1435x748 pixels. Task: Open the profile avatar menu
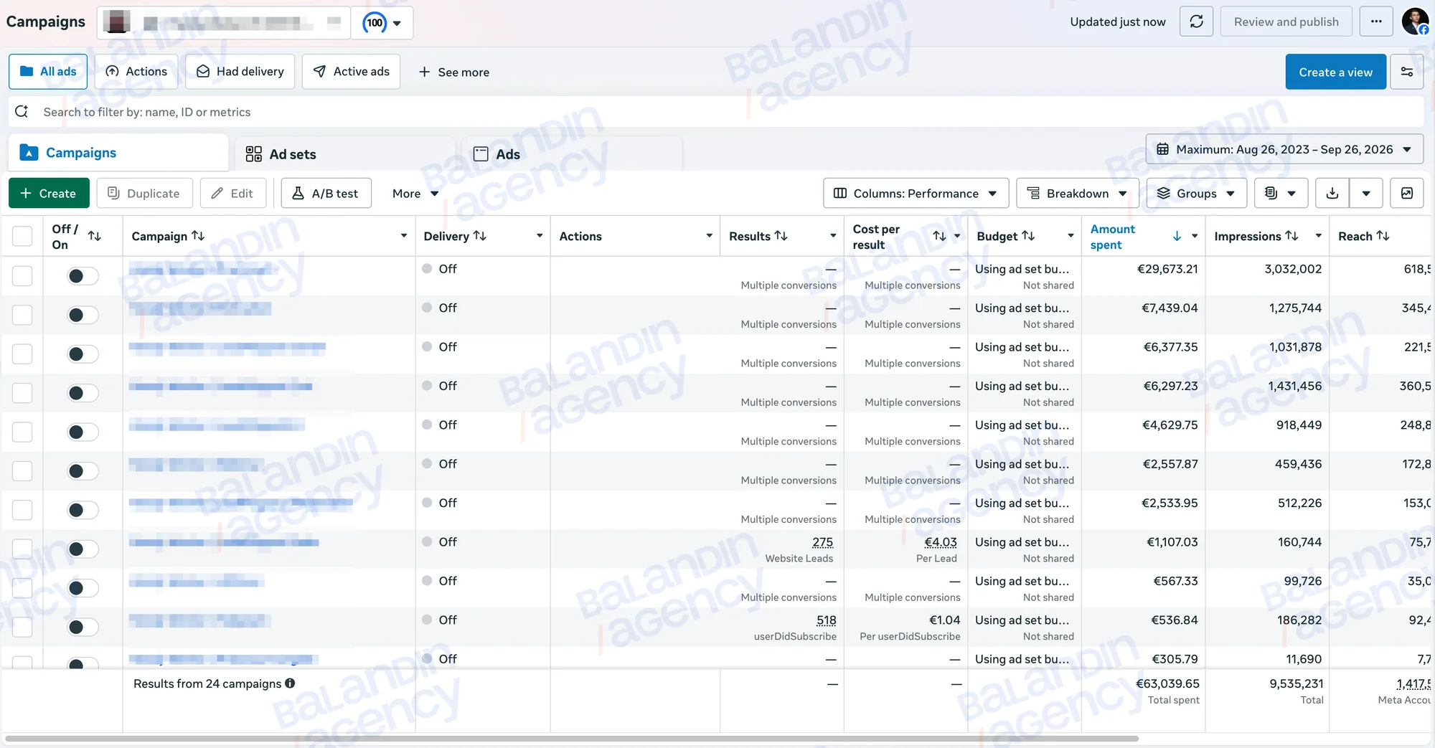[x=1416, y=22]
